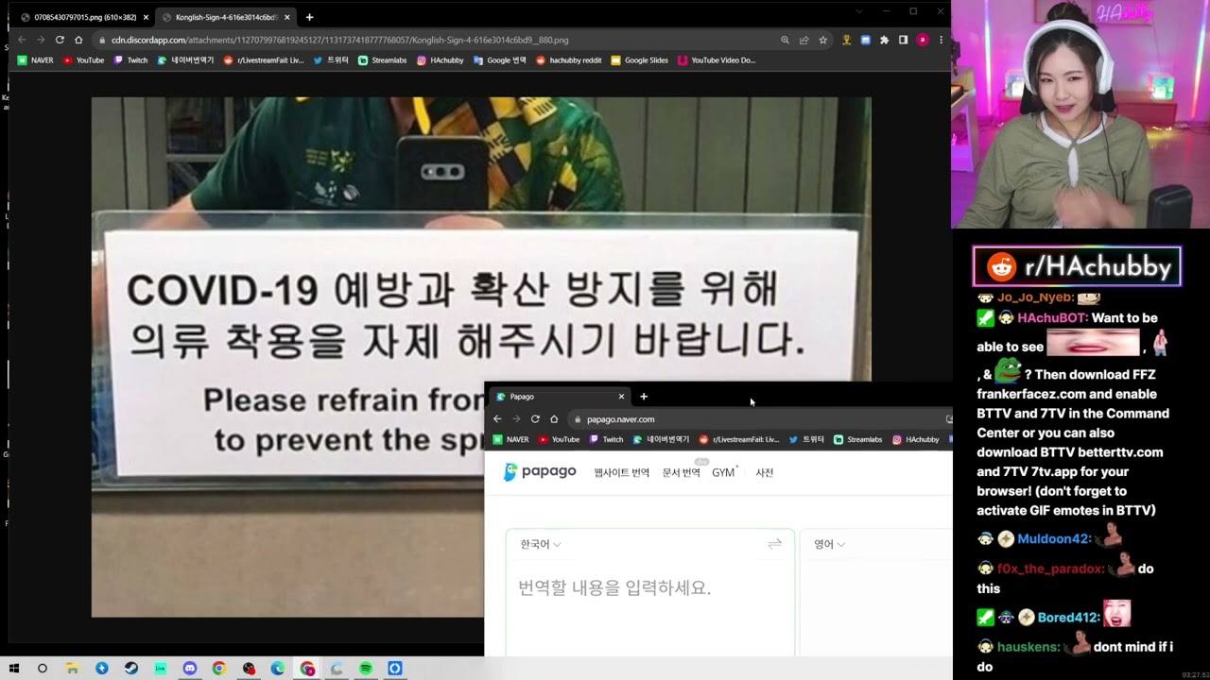The image size is (1210, 680).
Task: Reload the Discord image page in back window
Action: click(x=60, y=40)
